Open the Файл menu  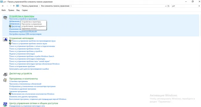point(3,10)
